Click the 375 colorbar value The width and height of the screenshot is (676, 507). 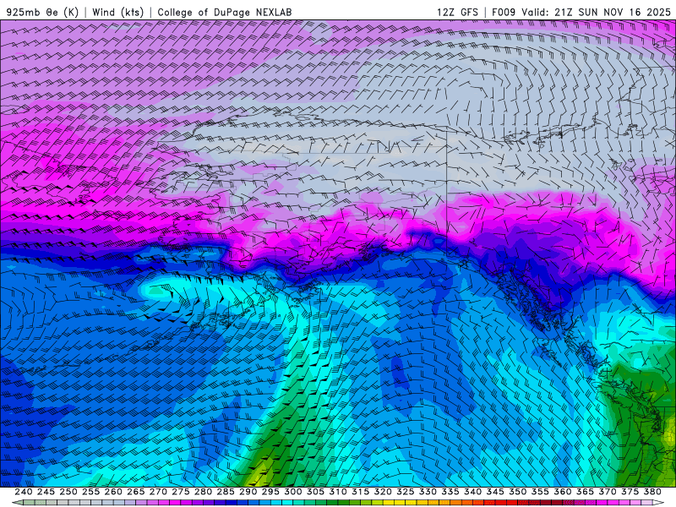[630, 492]
